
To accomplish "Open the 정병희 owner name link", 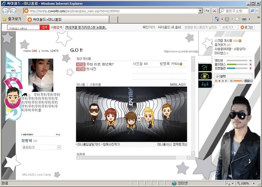I will tap(27, 140).
